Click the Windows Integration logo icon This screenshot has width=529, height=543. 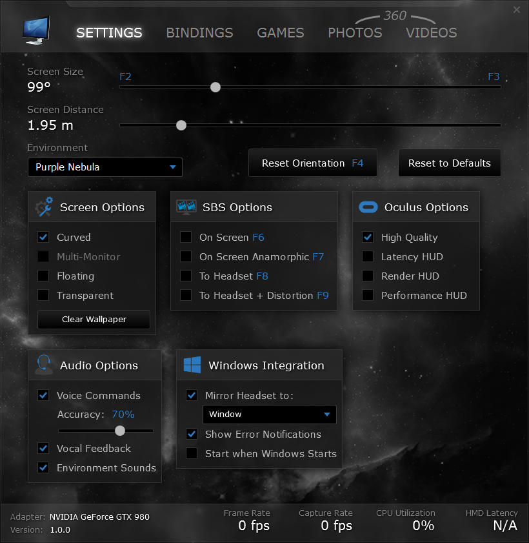(192, 365)
